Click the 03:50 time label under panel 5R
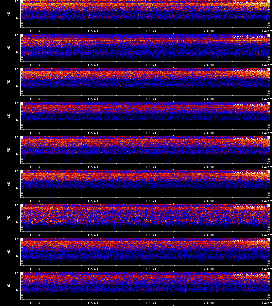272x306 pixels. (x=151, y=167)
